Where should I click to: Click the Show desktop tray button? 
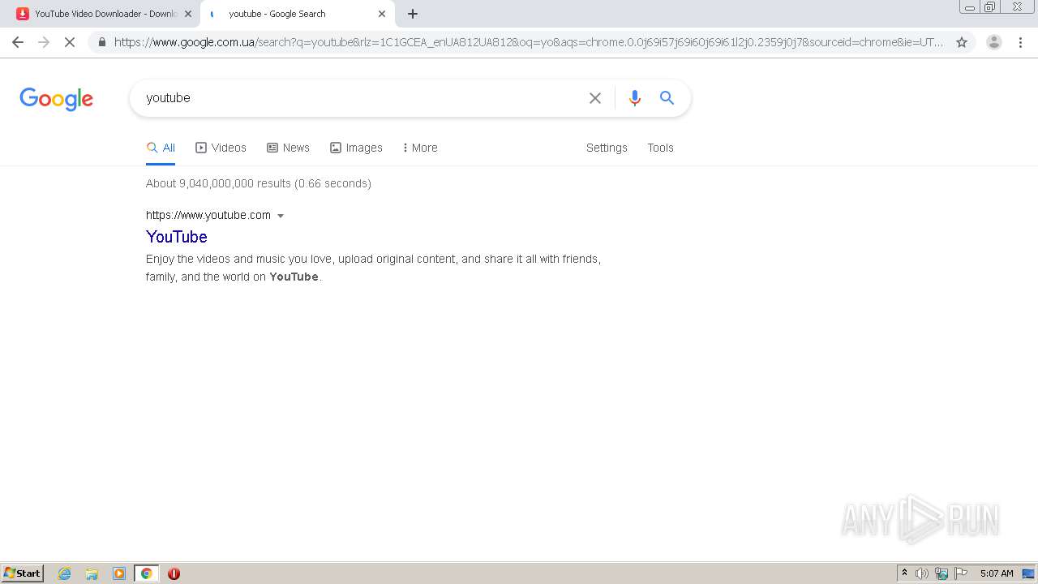pyautogui.click(x=1028, y=573)
